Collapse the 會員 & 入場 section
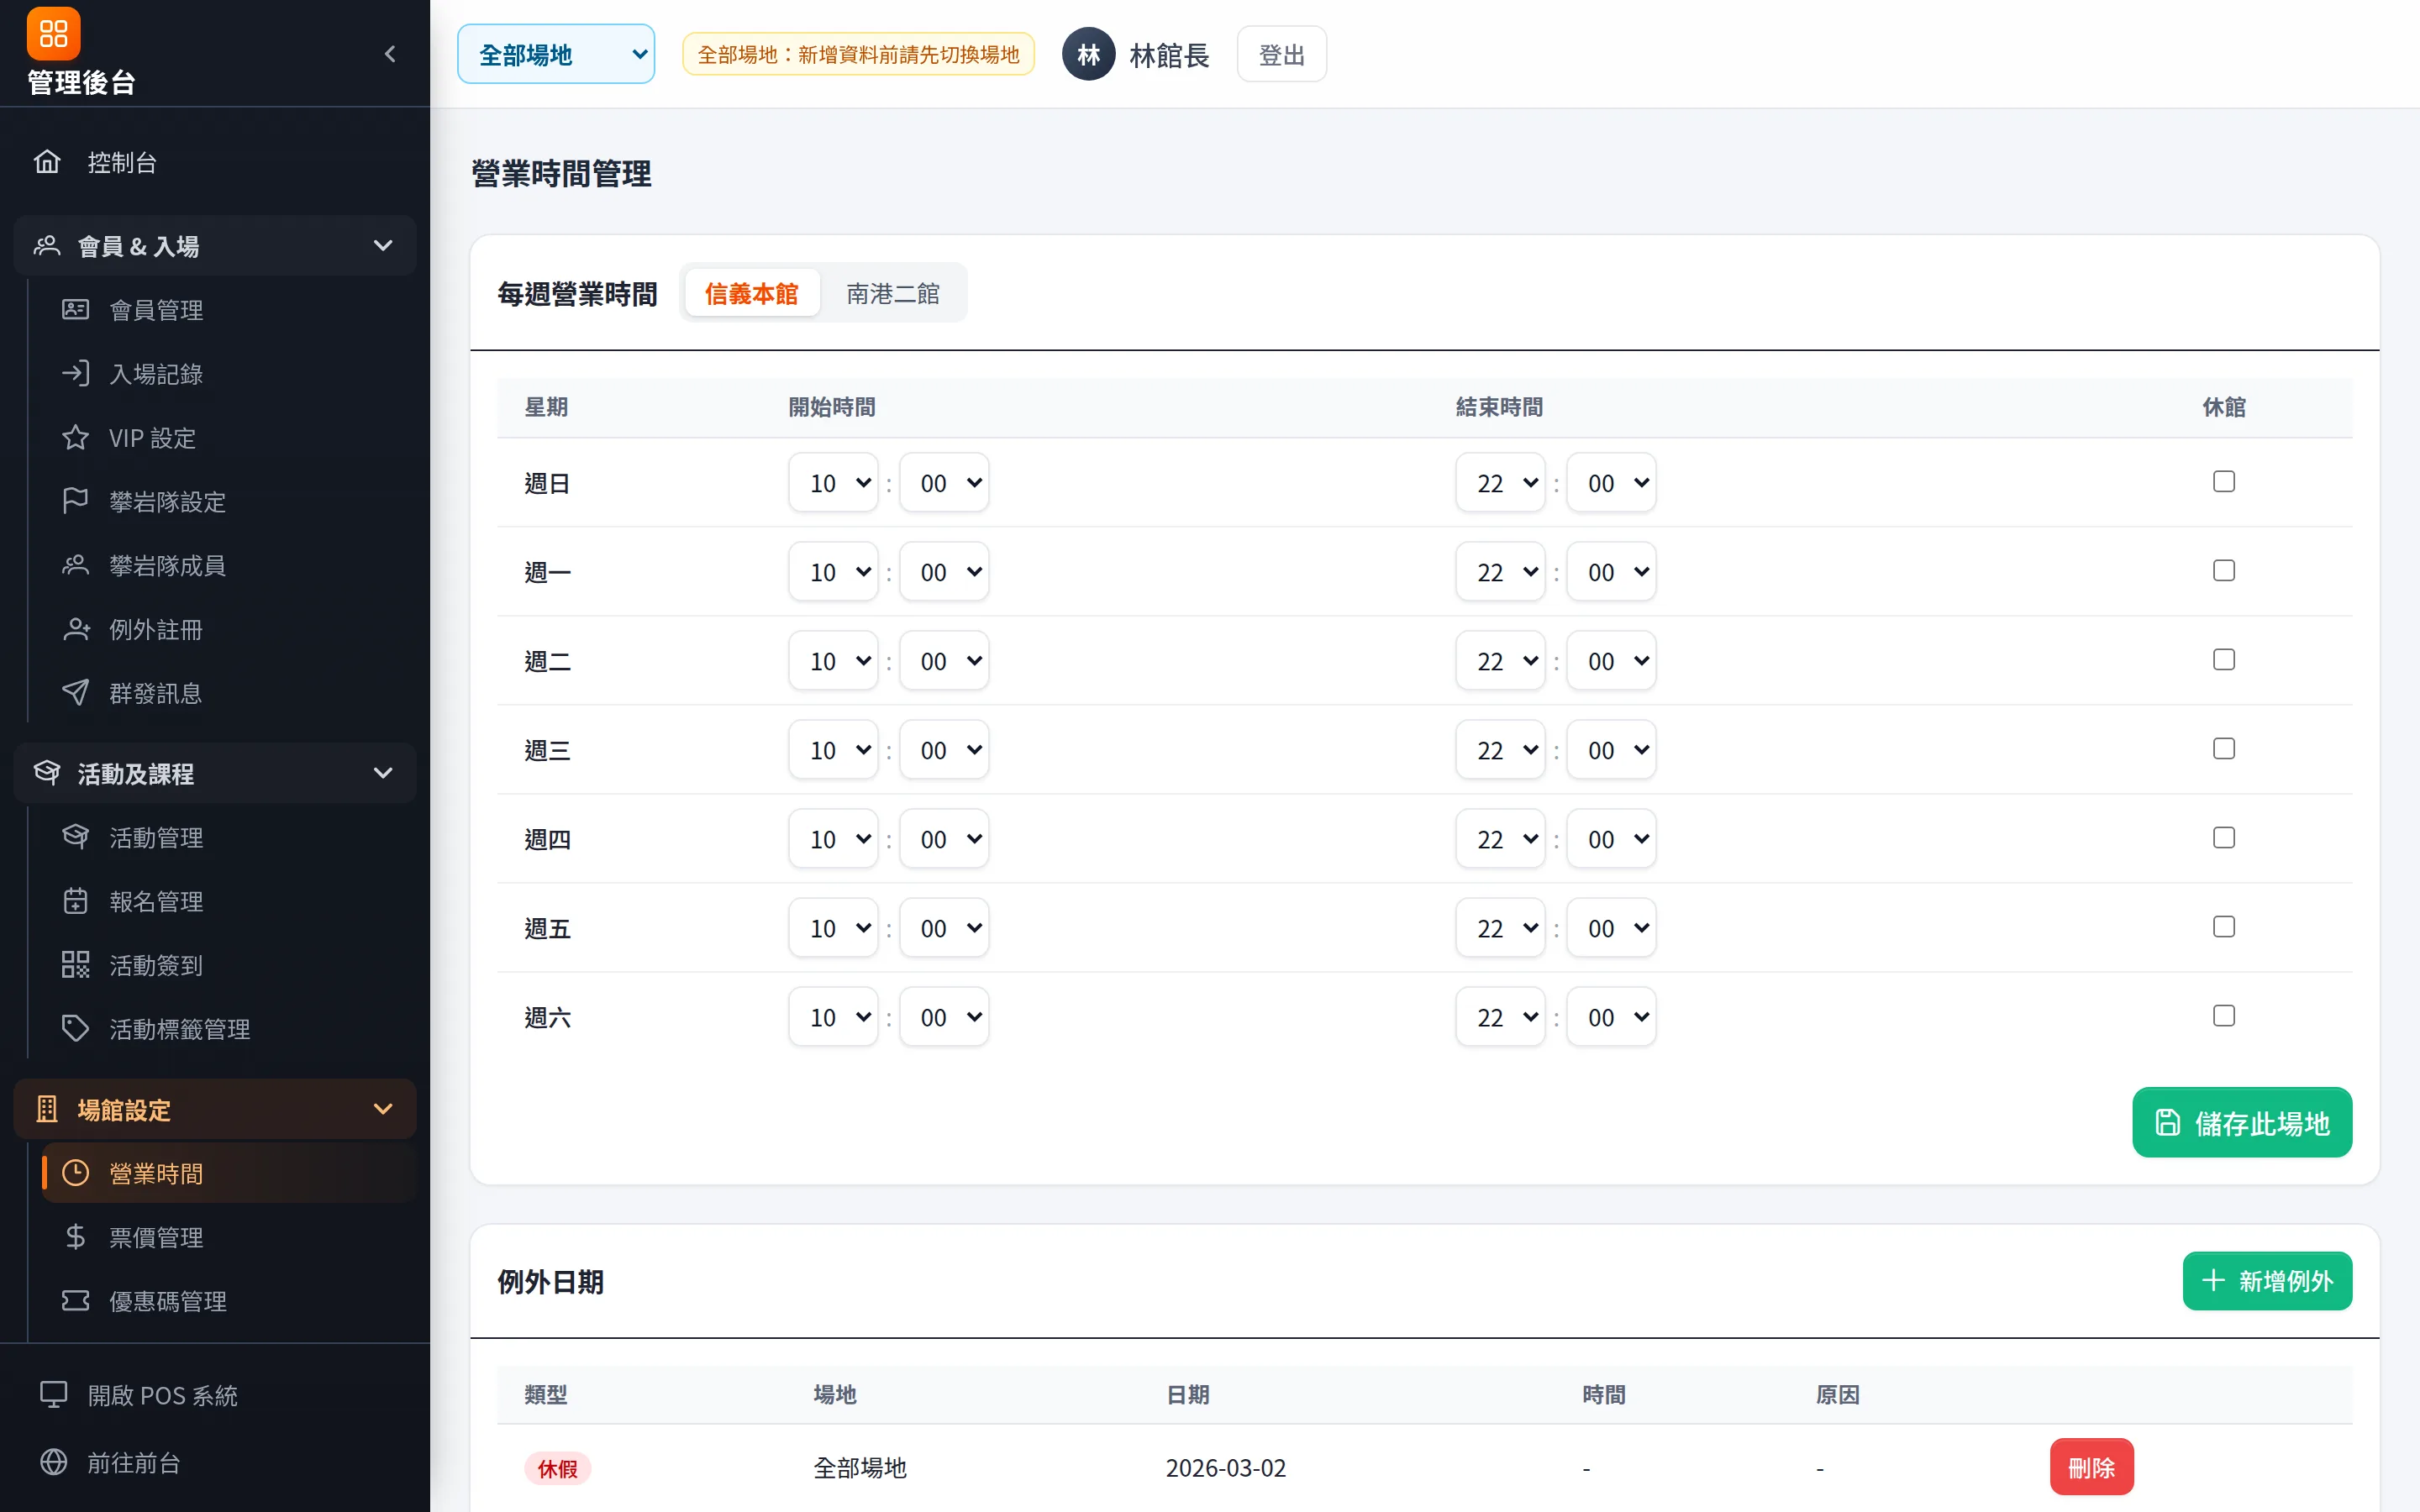Image resolution: width=2420 pixels, height=1512 pixels. pyautogui.click(x=215, y=246)
